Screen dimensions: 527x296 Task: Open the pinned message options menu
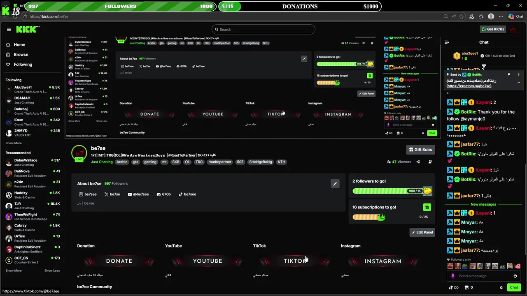(519, 74)
